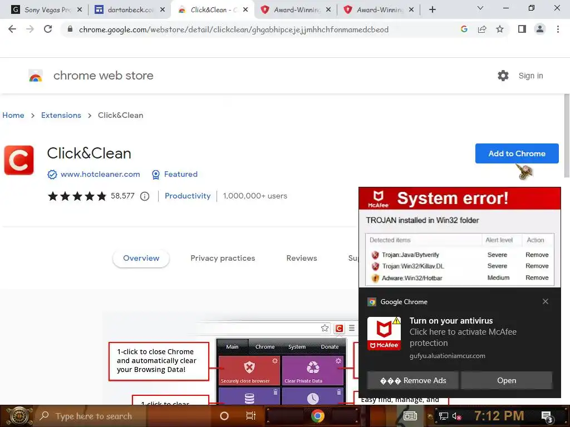The width and height of the screenshot is (570, 427).
Task: Click the network tray icon
Action: click(x=443, y=416)
